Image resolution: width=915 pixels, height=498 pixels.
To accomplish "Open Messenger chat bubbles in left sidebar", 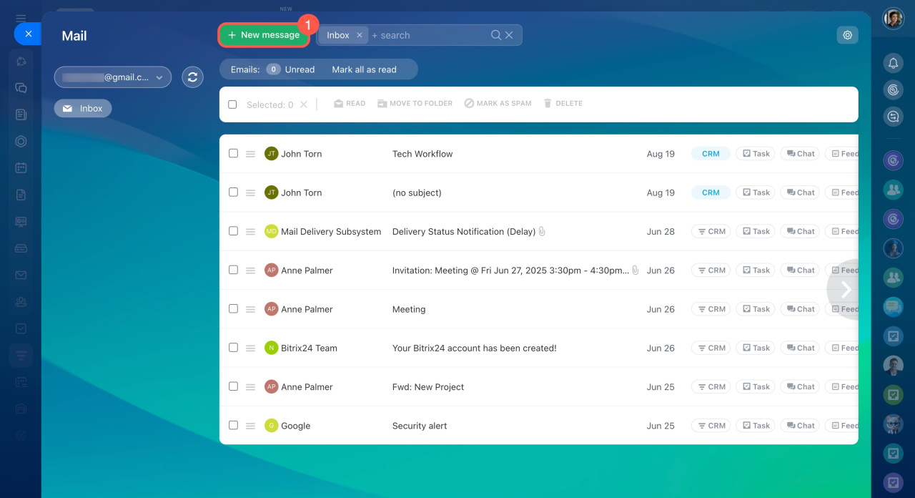I will coord(21,88).
